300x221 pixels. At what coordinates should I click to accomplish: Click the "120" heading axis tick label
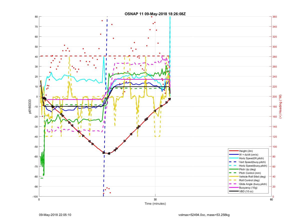pos(275,137)
